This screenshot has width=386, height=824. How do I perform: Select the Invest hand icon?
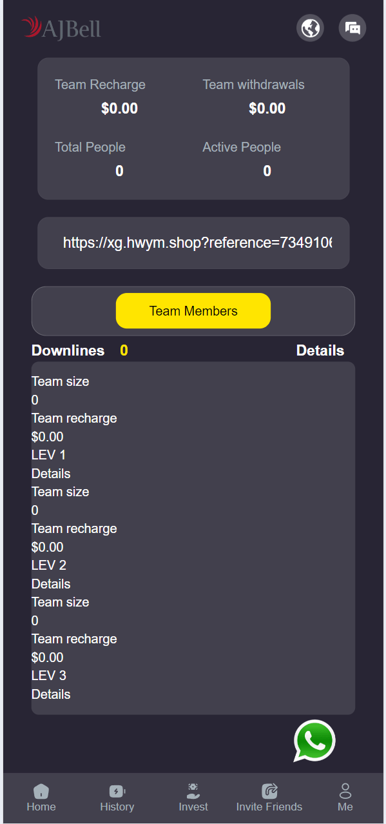(x=193, y=791)
